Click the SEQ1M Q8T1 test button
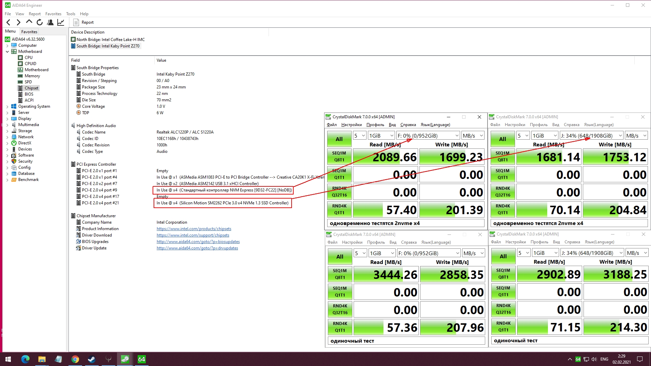This screenshot has height=366, width=651. (339, 157)
